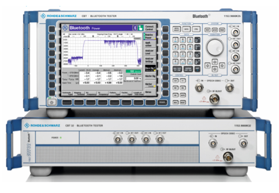Push the INFO control key
Viewport: 279px width, 193px height.
[176, 103]
